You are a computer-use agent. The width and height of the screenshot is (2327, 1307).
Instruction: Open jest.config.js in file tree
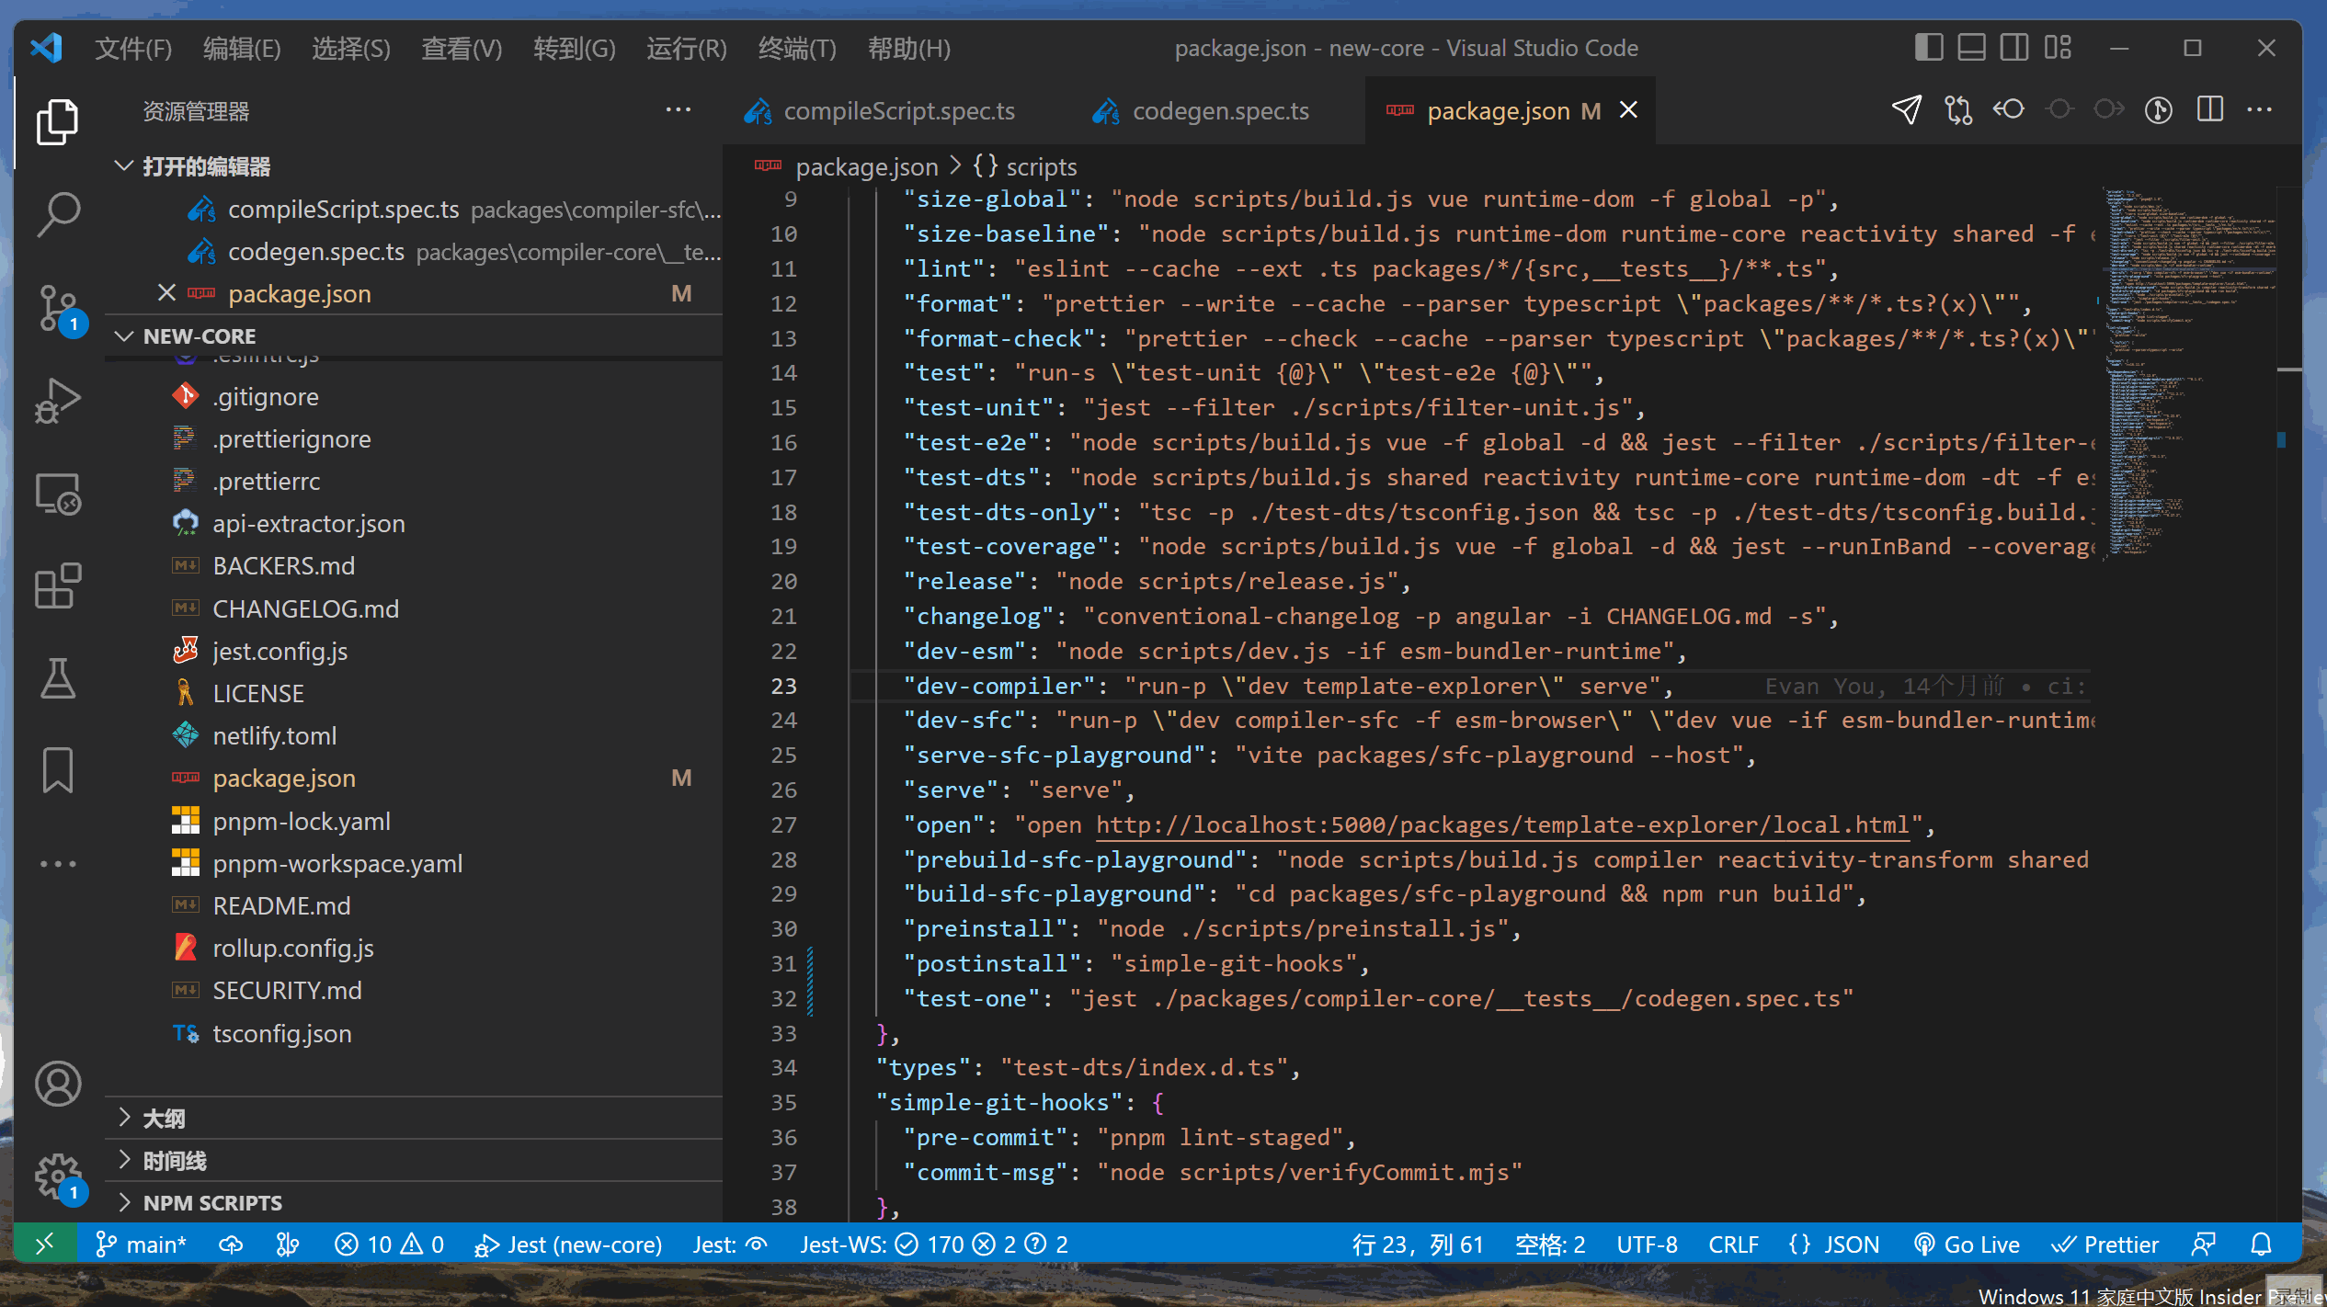(279, 651)
